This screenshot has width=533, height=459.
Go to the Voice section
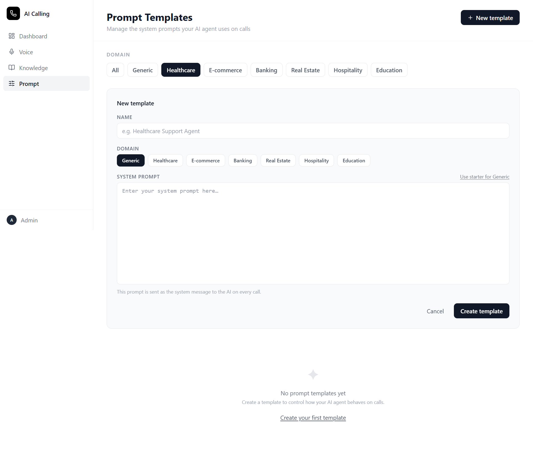pos(46,52)
